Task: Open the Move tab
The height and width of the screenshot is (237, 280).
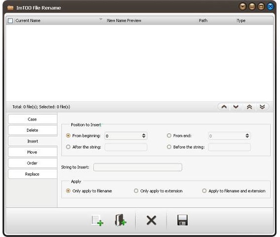Action: [32, 152]
